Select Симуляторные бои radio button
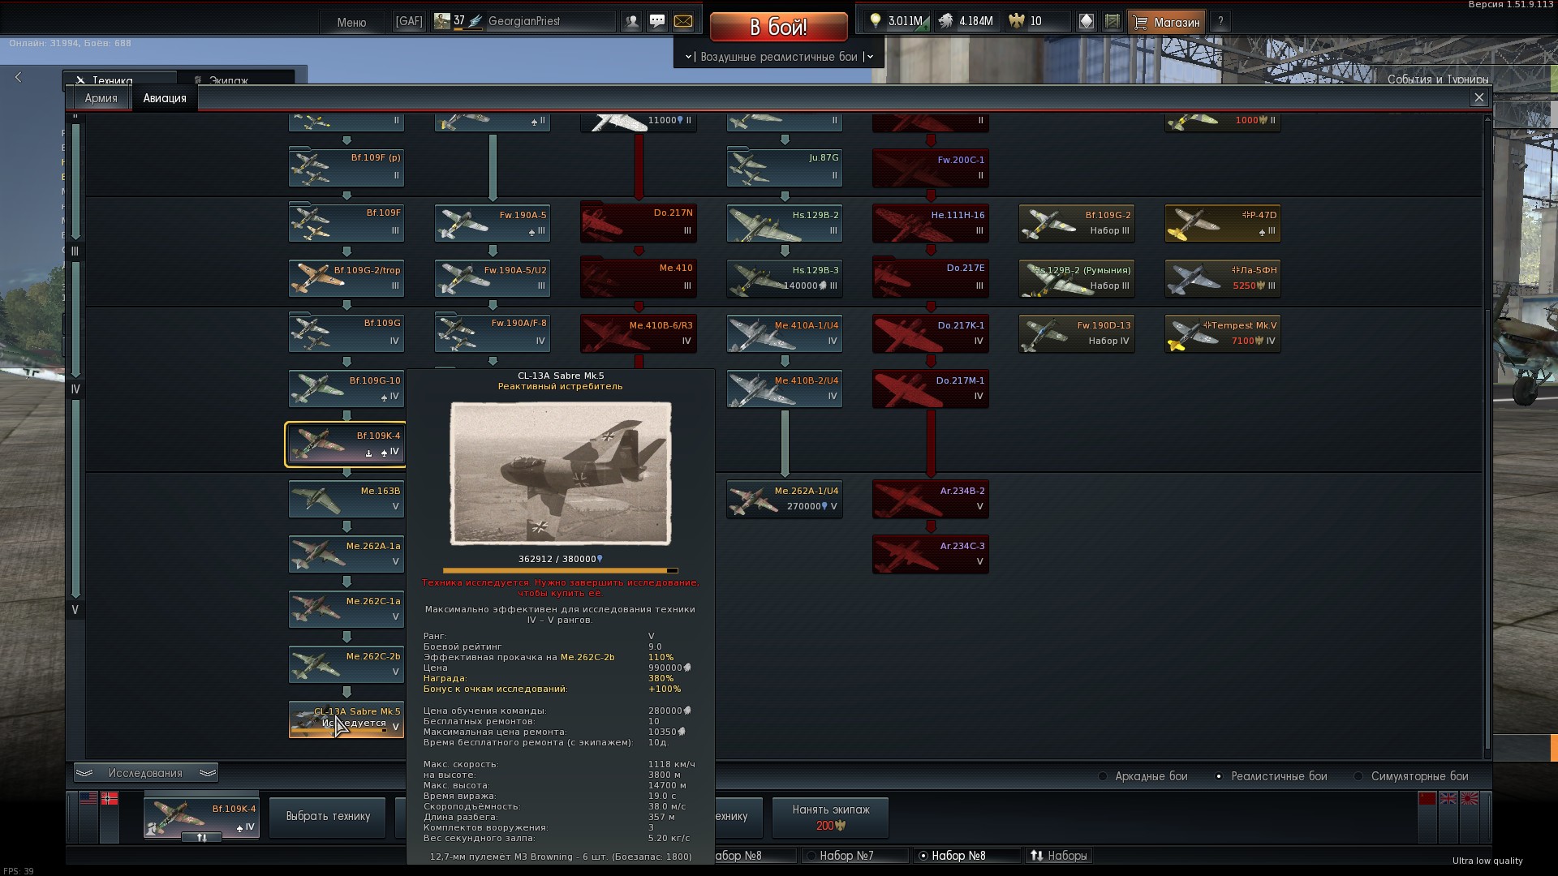The width and height of the screenshot is (1558, 876). pyautogui.click(x=1358, y=776)
